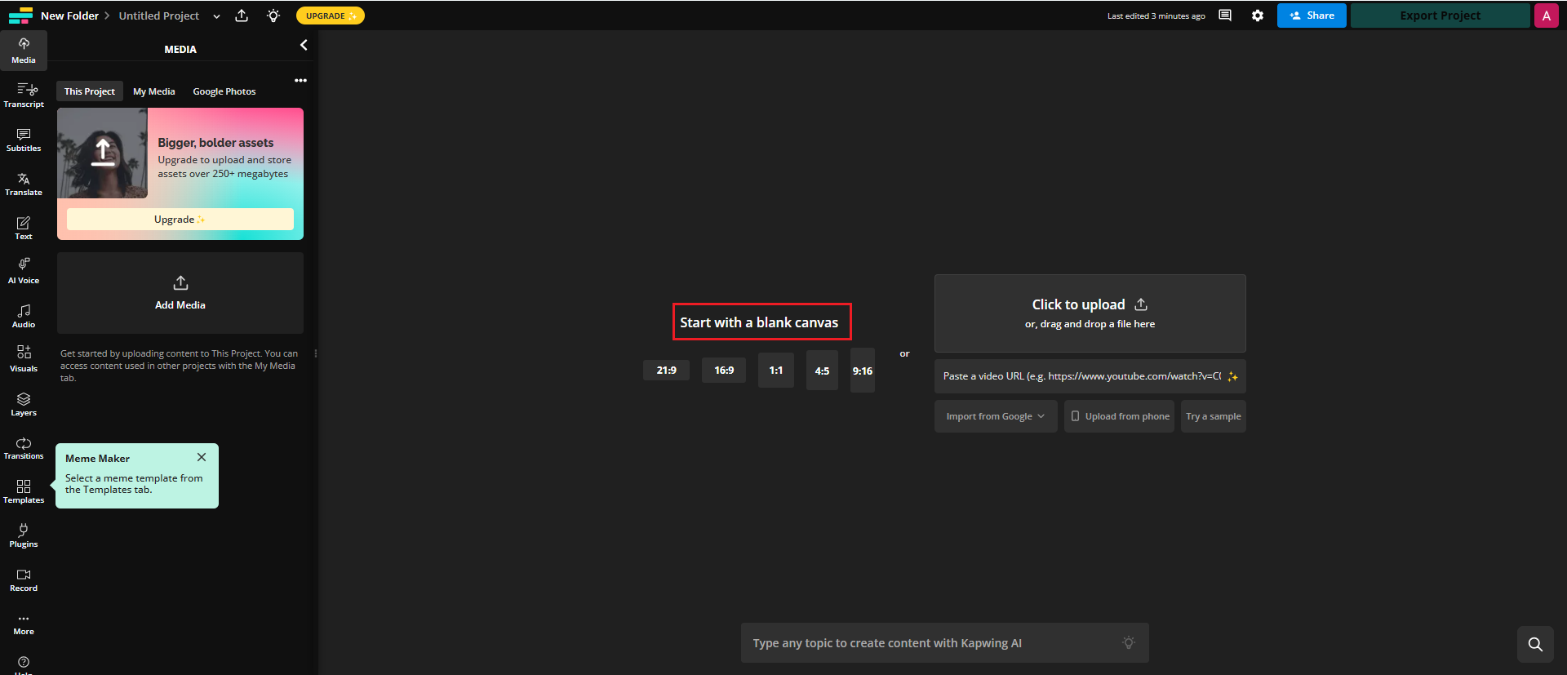This screenshot has width=1567, height=675.
Task: Switch to the This Project tab
Action: tap(90, 91)
